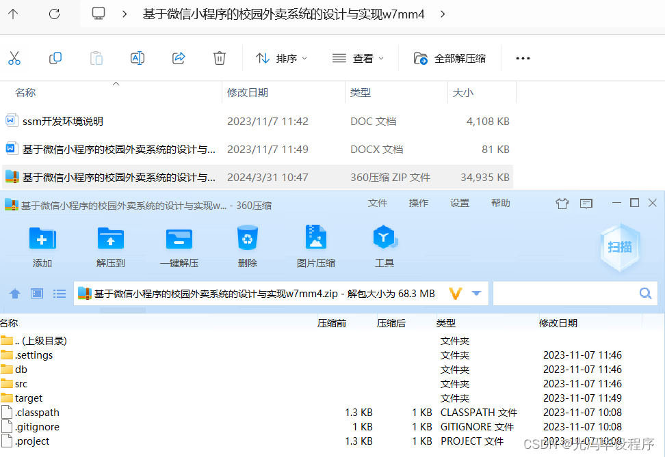
Task: Expand chevron after folder name in address bar
Action: 443,14
